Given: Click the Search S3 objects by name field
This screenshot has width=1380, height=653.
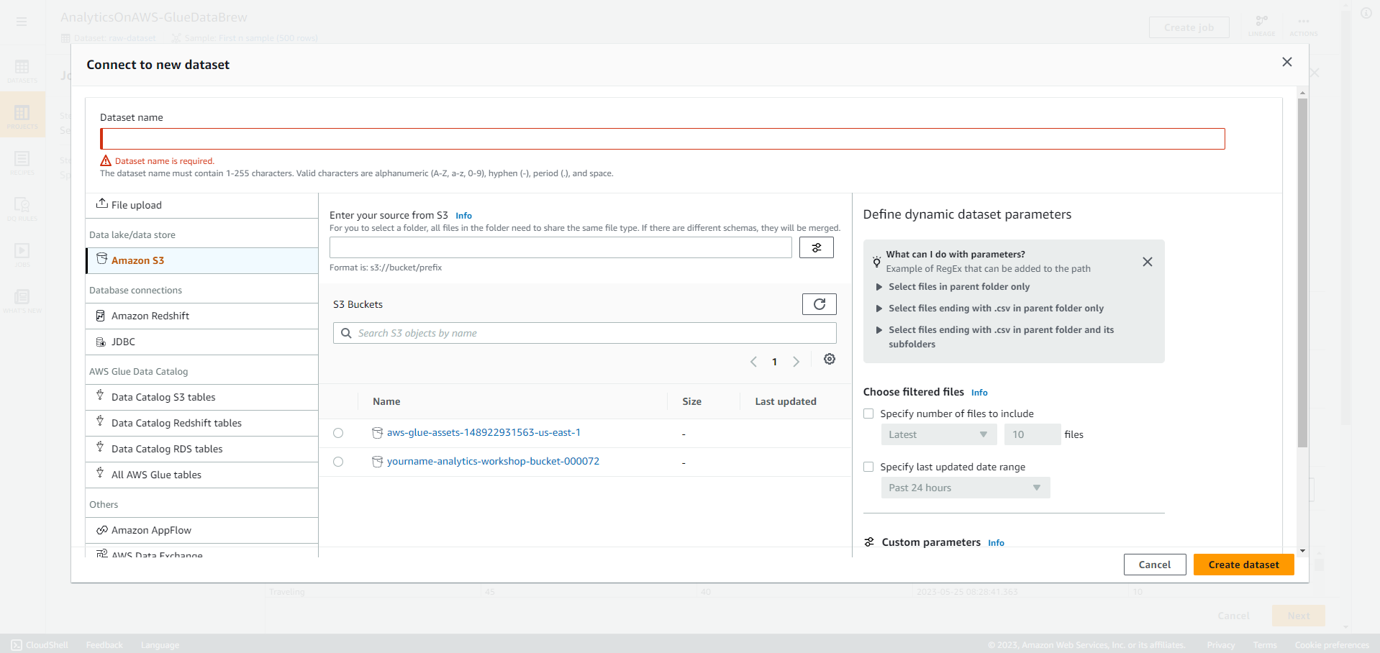Looking at the screenshot, I should (584, 333).
